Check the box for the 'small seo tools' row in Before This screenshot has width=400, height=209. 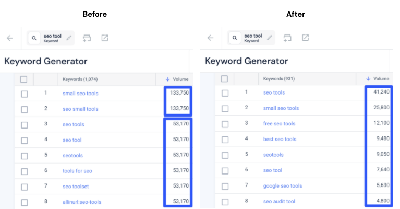pyautogui.click(x=25, y=94)
